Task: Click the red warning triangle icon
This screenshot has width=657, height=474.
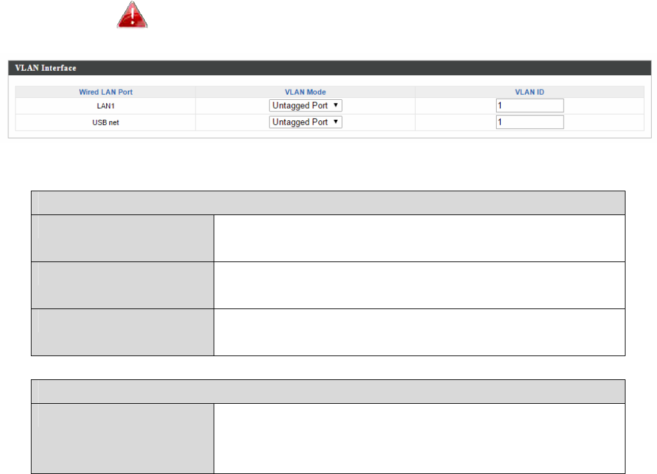Action: click(133, 15)
